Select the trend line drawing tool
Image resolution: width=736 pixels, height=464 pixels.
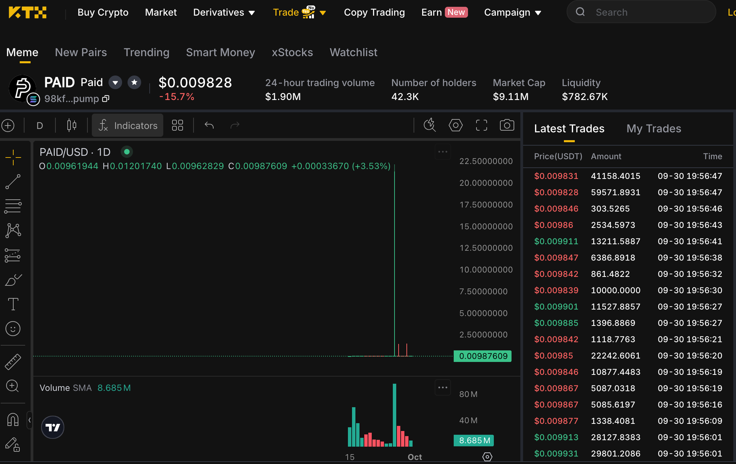click(13, 182)
